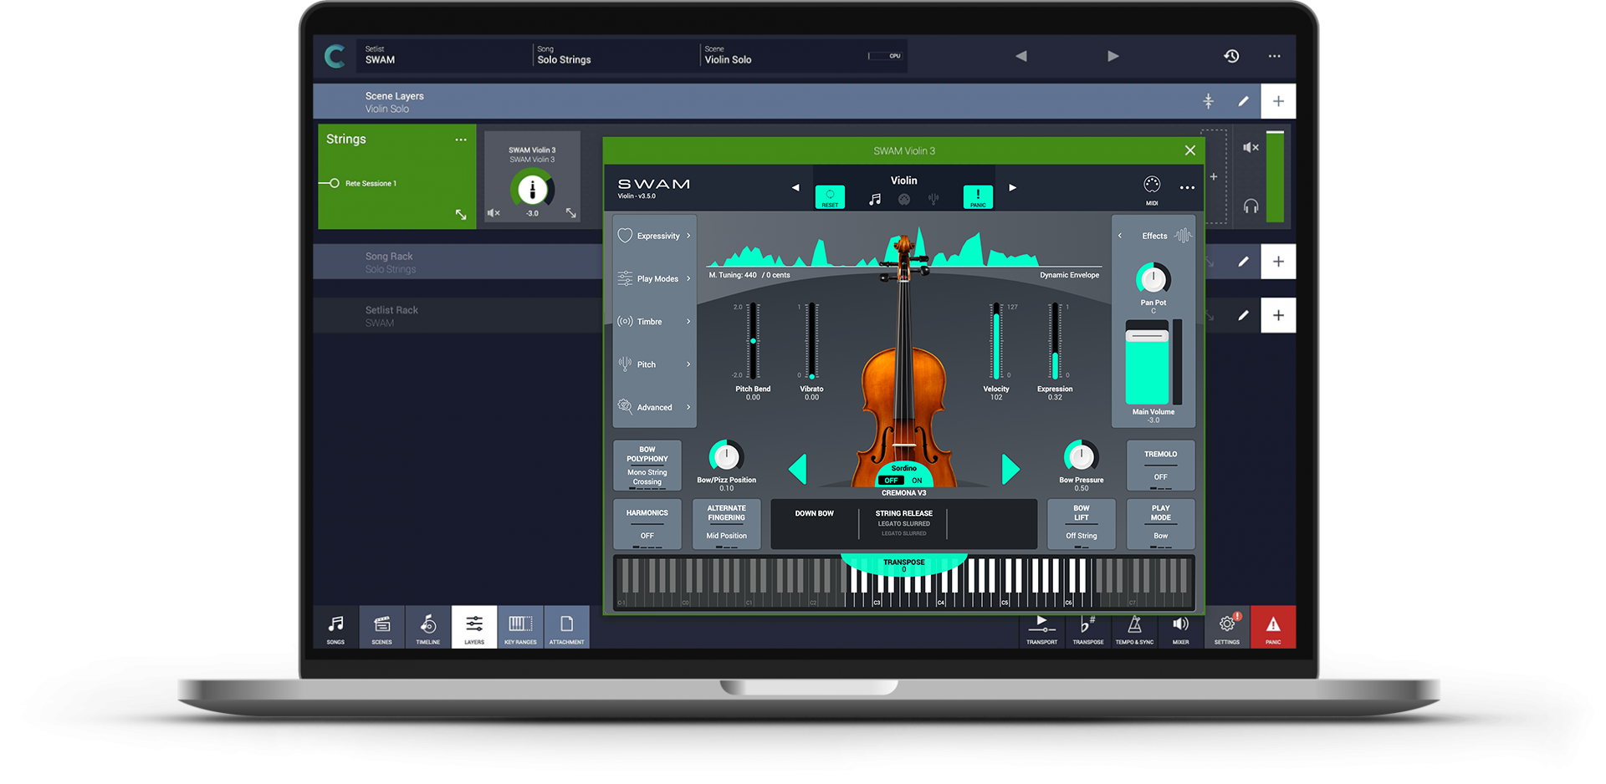
Task: Select next SWAM instrument preset arrow
Action: point(1012,187)
